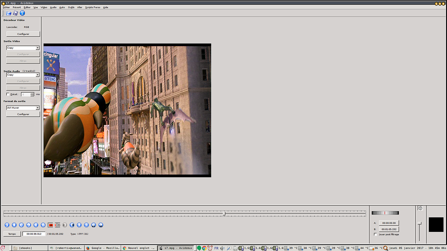Open the Editer menu
The height and width of the screenshot is (251, 447).
tap(27, 7)
